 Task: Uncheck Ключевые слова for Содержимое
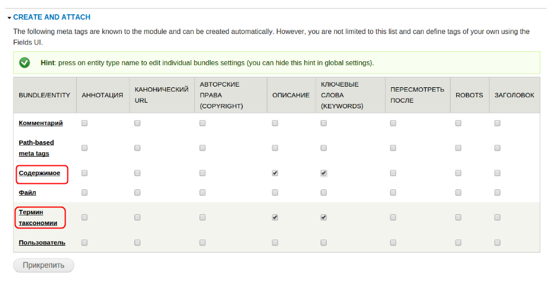(x=323, y=173)
